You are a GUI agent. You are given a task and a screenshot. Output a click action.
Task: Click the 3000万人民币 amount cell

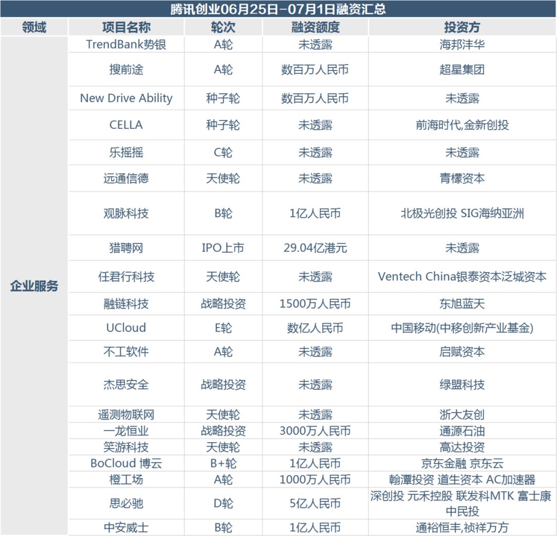pyautogui.click(x=315, y=431)
